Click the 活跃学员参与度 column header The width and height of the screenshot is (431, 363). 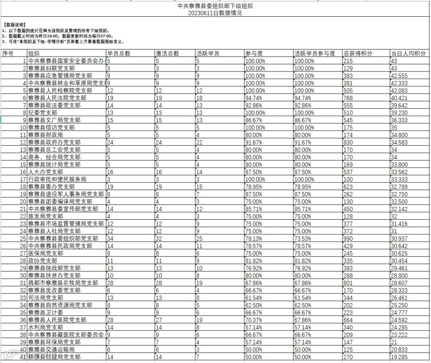coord(318,54)
